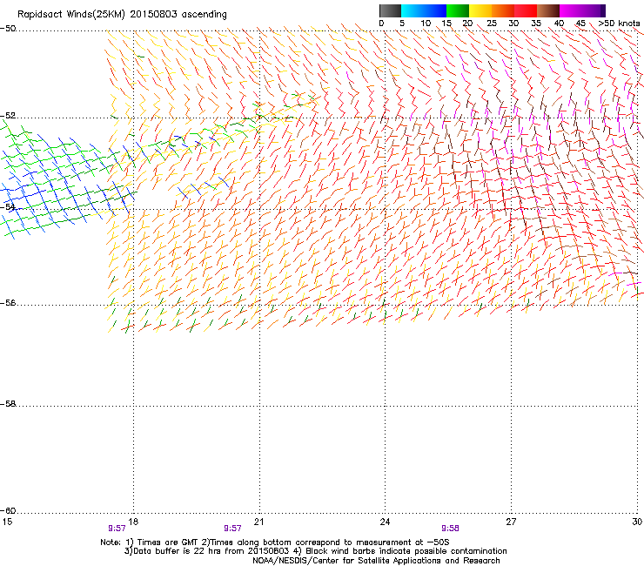Image resolution: width=644 pixels, height=566 pixels.
Task: Select the brown 35-40 knots legend segment
Action: [x=548, y=10]
